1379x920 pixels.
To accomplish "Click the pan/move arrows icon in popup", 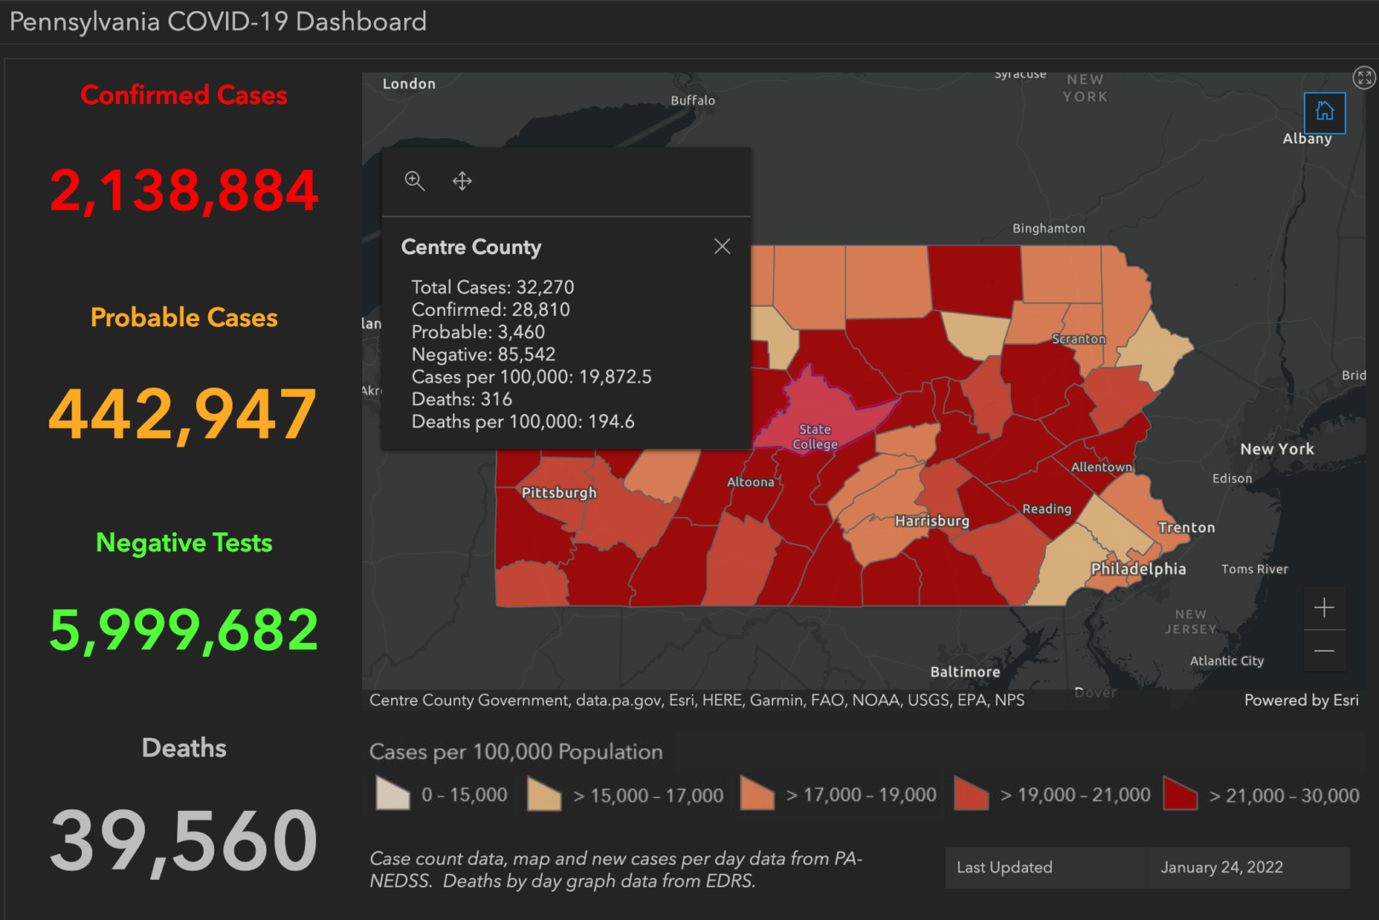I will pyautogui.click(x=462, y=181).
